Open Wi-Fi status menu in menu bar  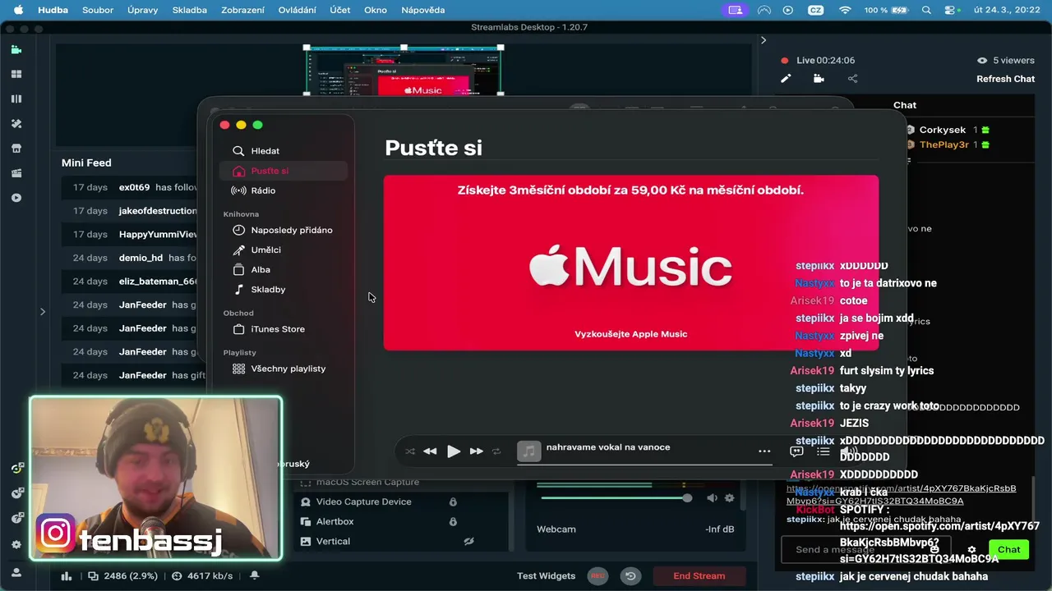pos(845,10)
